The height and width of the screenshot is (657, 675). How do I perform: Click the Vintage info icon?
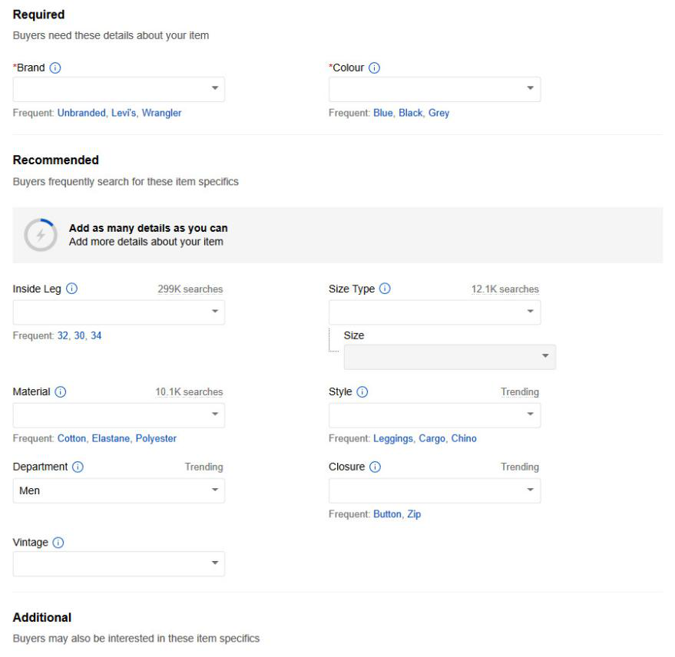tap(58, 543)
